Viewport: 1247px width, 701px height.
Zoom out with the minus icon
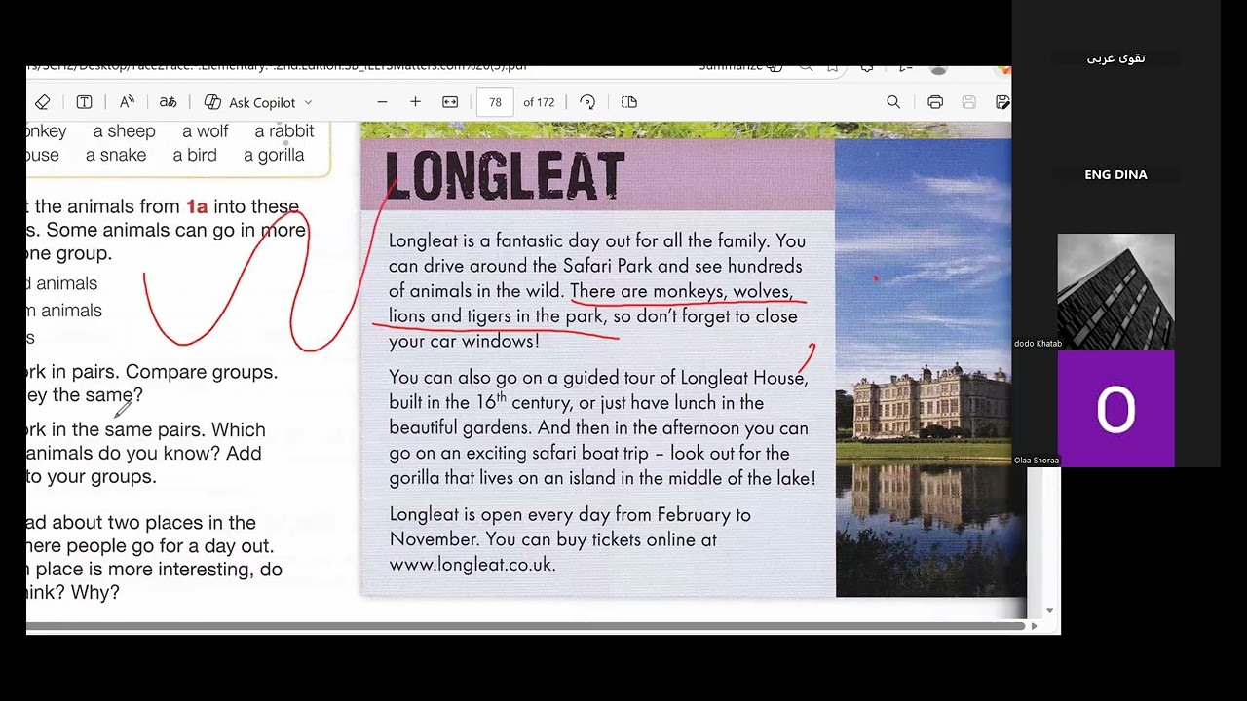(x=382, y=102)
